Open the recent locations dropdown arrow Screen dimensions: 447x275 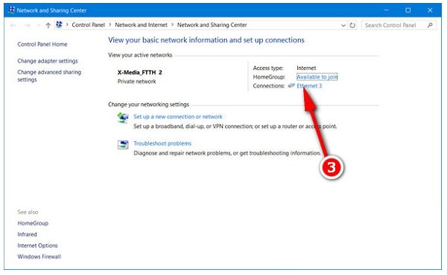click(x=39, y=25)
